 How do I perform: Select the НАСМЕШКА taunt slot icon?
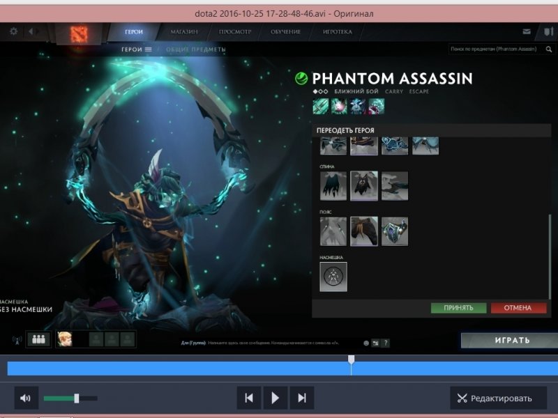pos(333,277)
